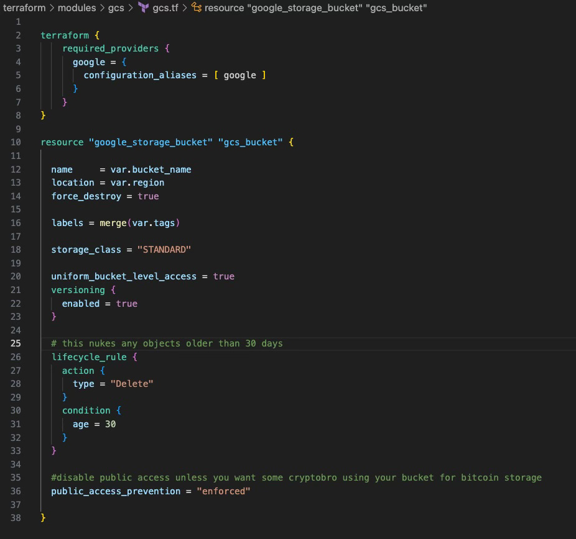Click the "gcs_bucket" string on line 10
The height and width of the screenshot is (539, 576).
pos(251,142)
